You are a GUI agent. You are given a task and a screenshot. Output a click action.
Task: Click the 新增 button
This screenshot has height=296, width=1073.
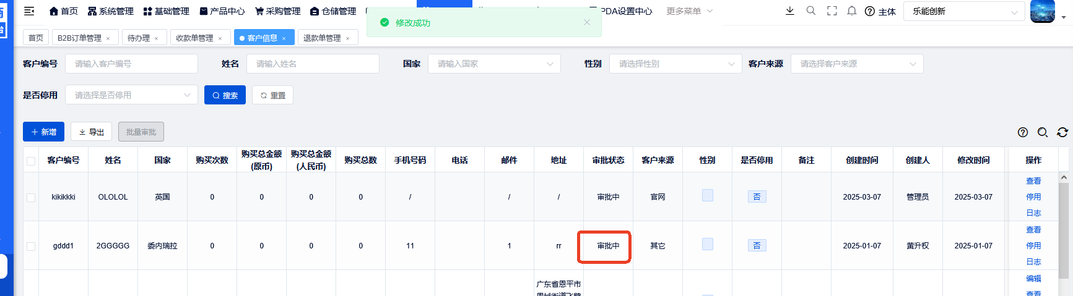(43, 132)
